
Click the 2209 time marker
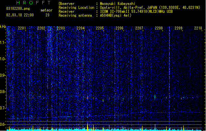click(x=178, y=28)
